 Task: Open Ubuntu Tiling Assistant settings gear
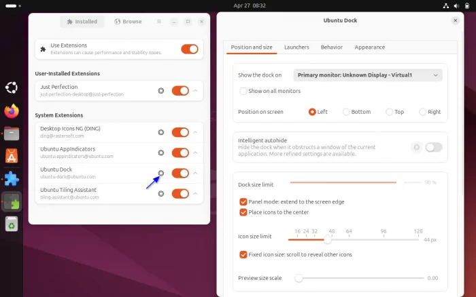click(x=161, y=193)
